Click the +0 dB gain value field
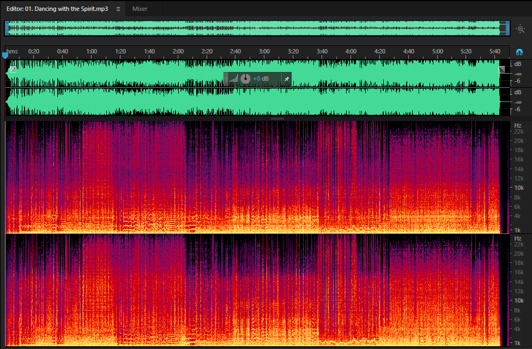 pyautogui.click(x=261, y=79)
